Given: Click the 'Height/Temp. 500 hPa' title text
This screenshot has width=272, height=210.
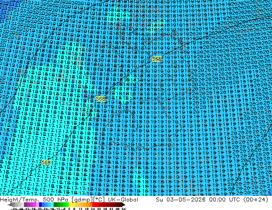Looking at the screenshot, I should coord(34,200).
